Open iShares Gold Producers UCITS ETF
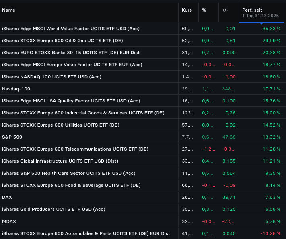 53,209
